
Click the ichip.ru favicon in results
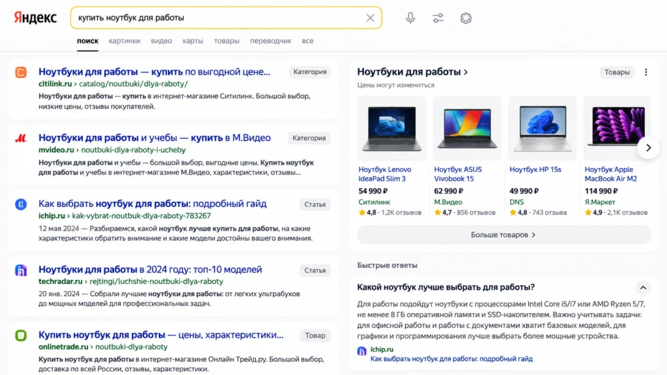21,204
